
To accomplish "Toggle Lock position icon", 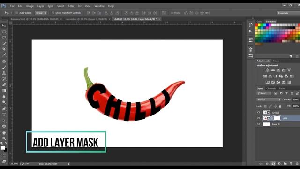I will [275, 106].
